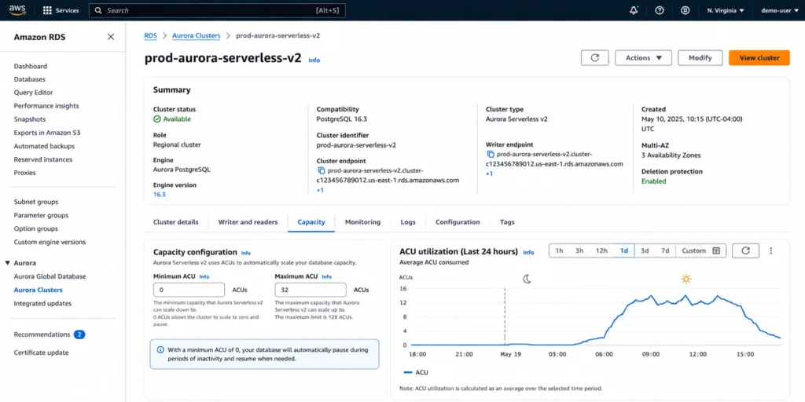805x402 pixels.
Task: Refresh the ACU utilization chart
Action: pyautogui.click(x=746, y=250)
